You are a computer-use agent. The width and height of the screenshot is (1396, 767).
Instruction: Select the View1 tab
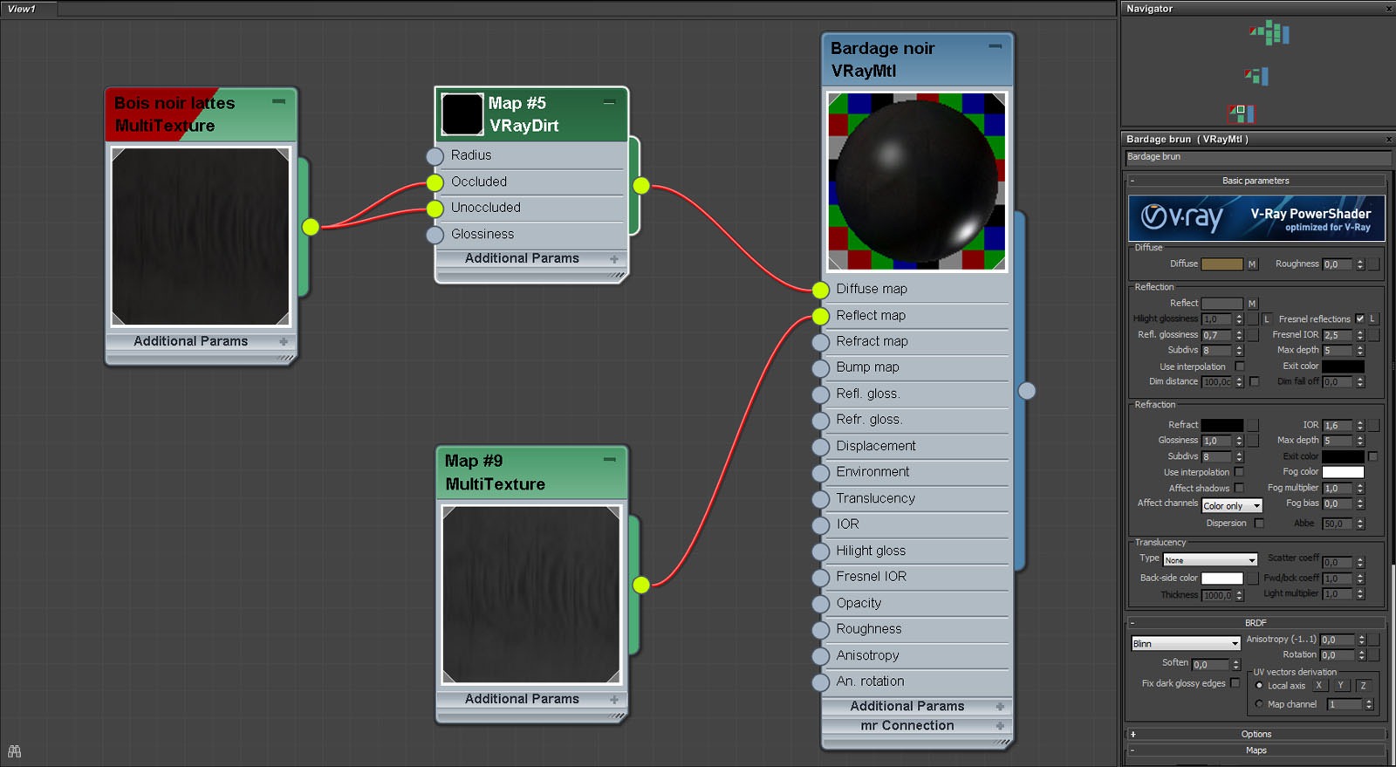coord(29,9)
